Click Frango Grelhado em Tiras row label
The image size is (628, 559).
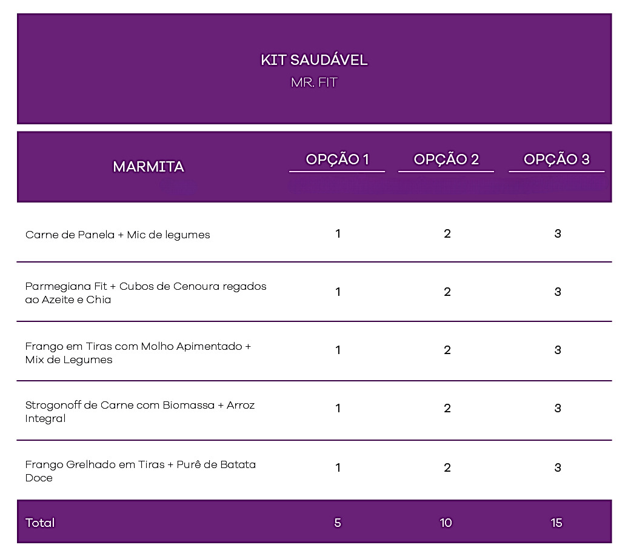coord(141,471)
